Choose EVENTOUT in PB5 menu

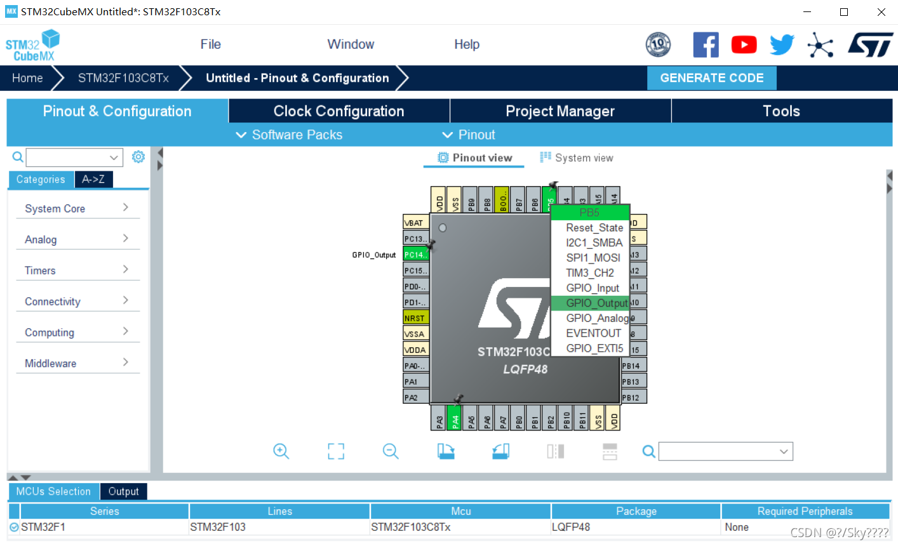(590, 333)
